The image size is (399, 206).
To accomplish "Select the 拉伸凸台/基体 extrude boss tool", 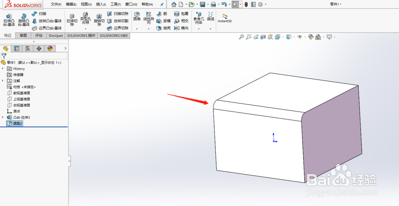I will coord(9,20).
